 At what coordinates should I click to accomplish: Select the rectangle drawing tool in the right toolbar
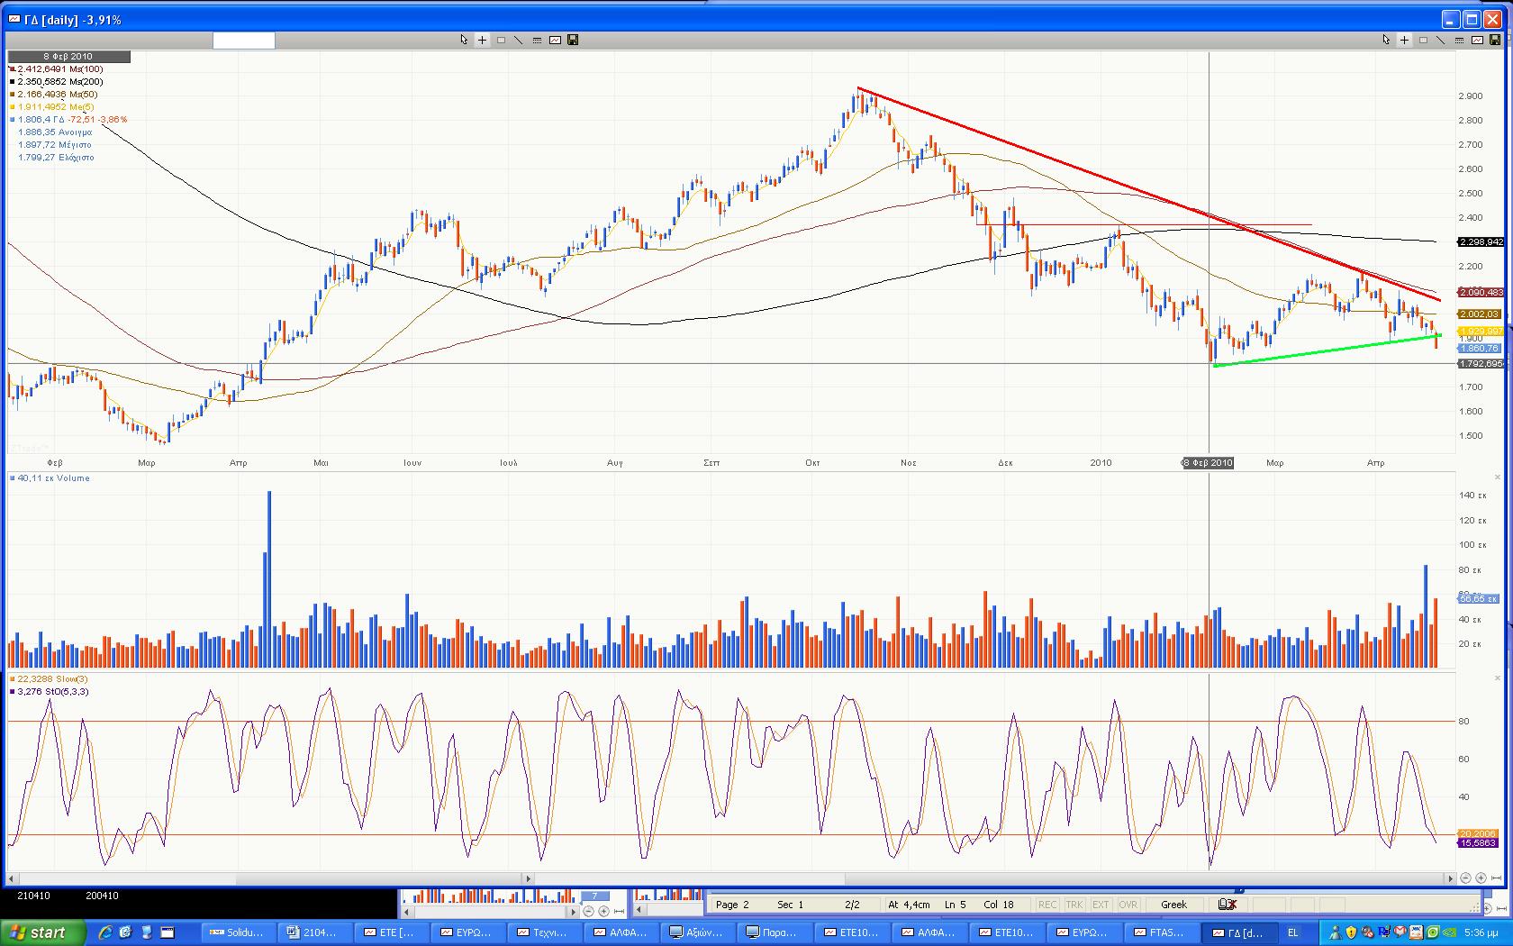1423,40
